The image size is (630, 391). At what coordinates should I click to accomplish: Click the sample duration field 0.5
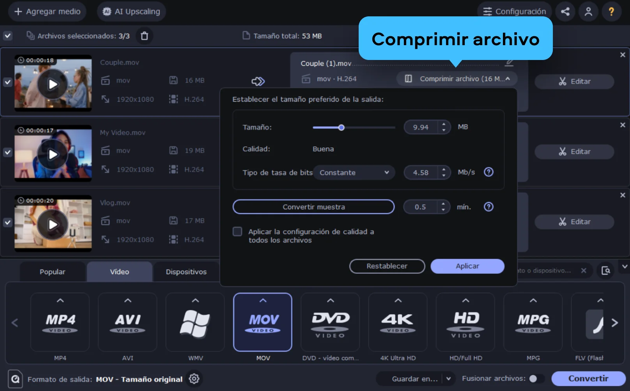click(420, 207)
